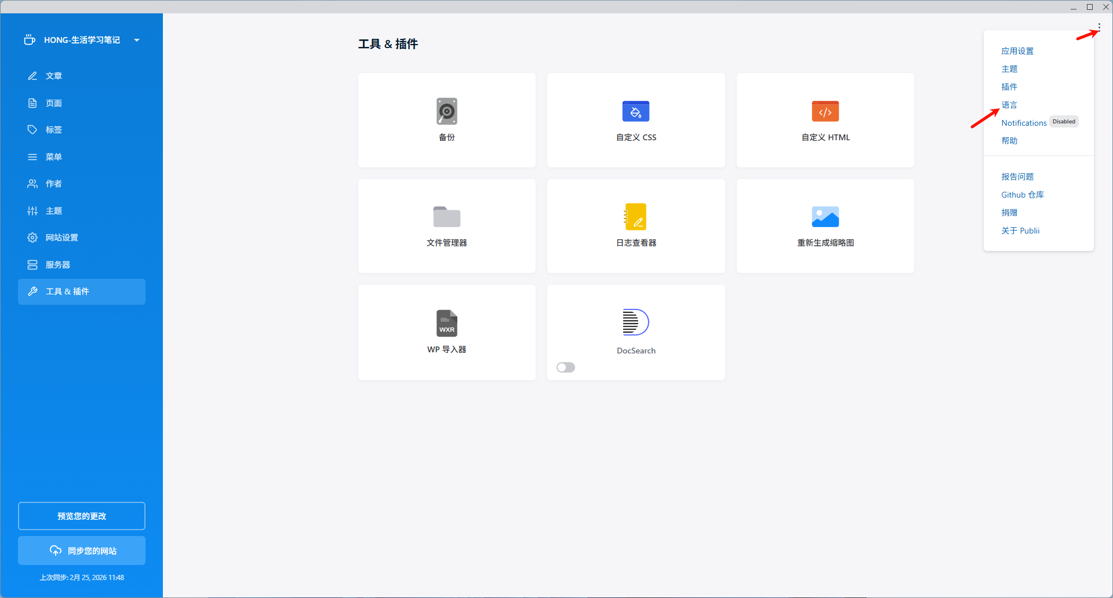Click the 同步您的网站 (Sync website) button
This screenshot has width=1113, height=598.
pos(82,550)
